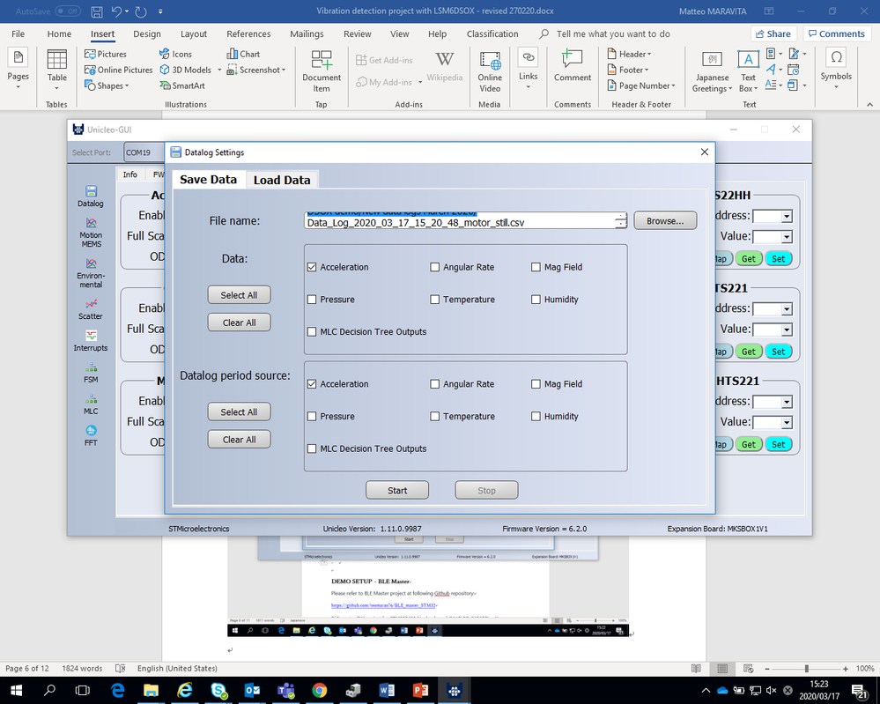Open Skype from Windows taskbar
880x704 pixels.
click(218, 690)
